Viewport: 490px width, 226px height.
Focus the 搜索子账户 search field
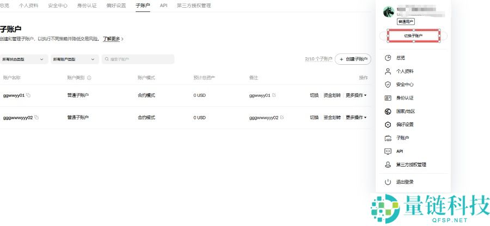(x=138, y=59)
